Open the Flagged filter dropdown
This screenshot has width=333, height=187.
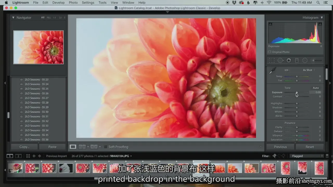(x=308, y=156)
